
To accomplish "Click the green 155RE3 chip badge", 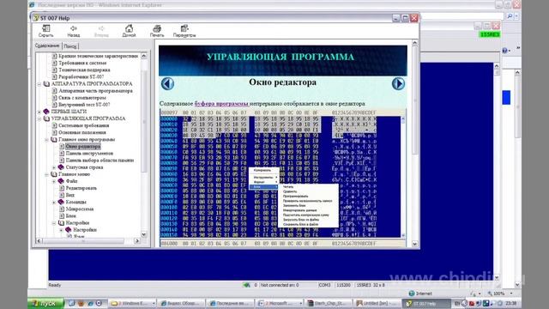I will 490,34.
